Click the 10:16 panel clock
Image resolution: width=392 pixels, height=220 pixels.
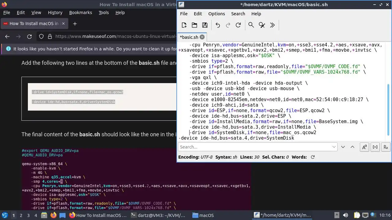(385, 215)
